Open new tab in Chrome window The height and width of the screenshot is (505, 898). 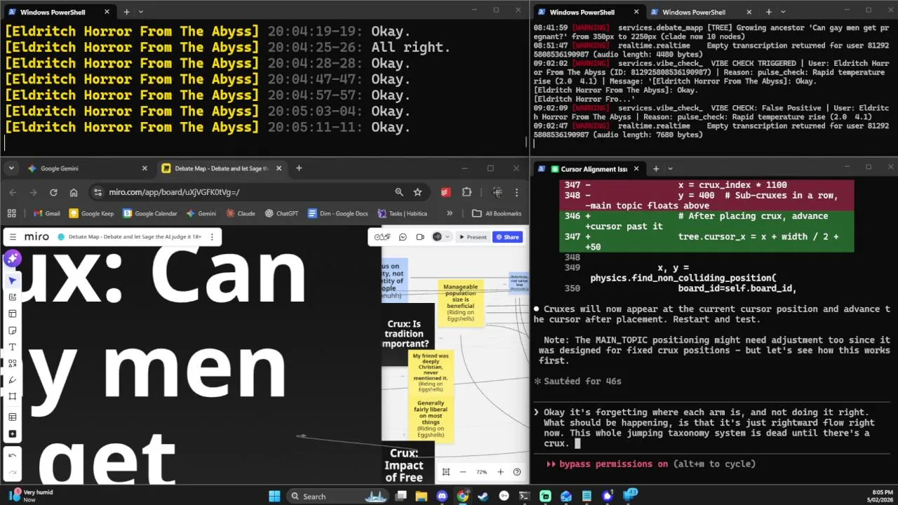(x=299, y=168)
